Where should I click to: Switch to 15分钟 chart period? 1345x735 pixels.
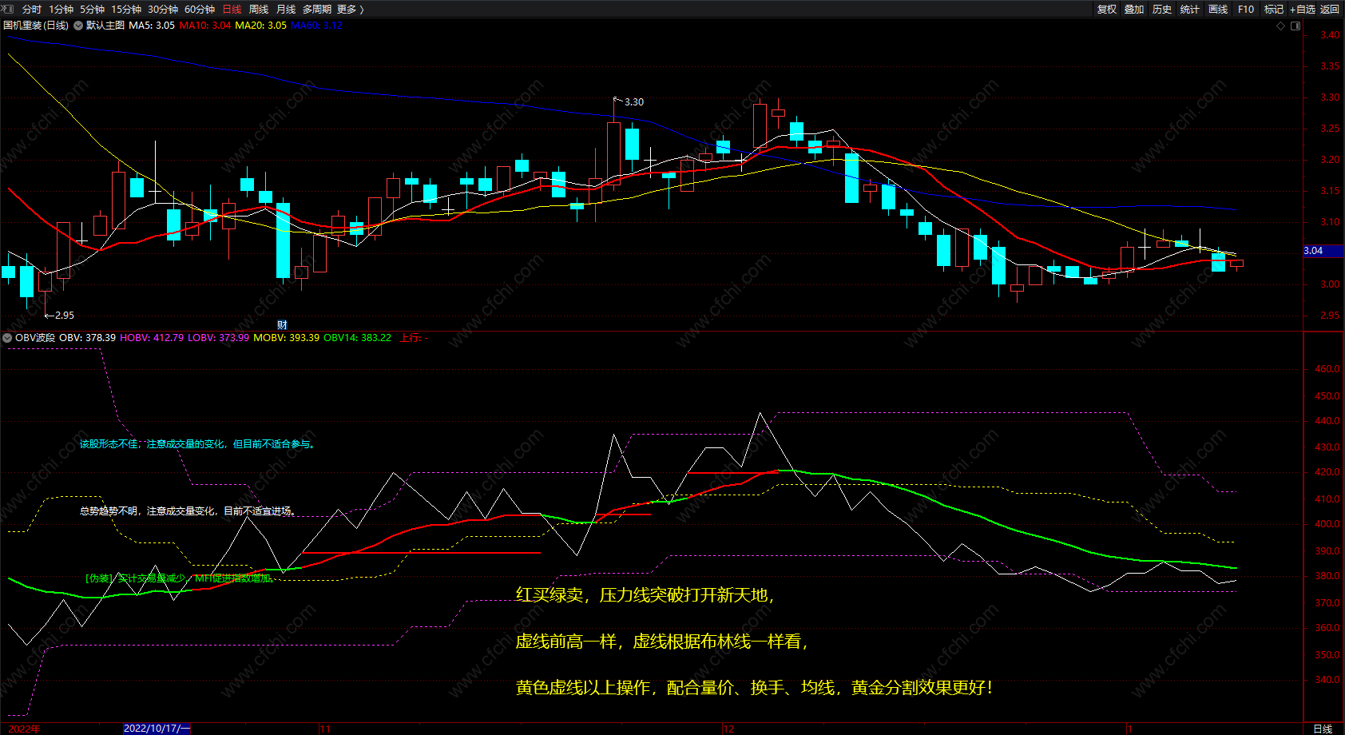coord(126,10)
